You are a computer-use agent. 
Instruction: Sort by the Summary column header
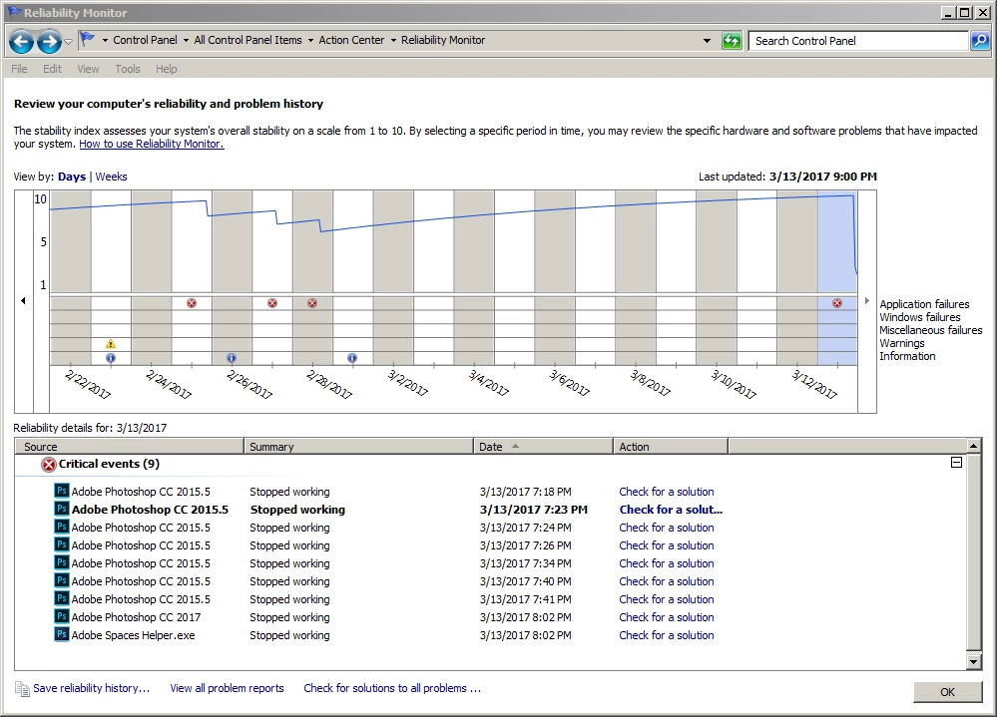tap(358, 447)
